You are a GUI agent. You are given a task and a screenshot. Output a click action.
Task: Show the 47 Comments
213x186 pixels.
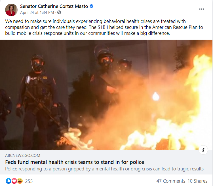[171, 181]
